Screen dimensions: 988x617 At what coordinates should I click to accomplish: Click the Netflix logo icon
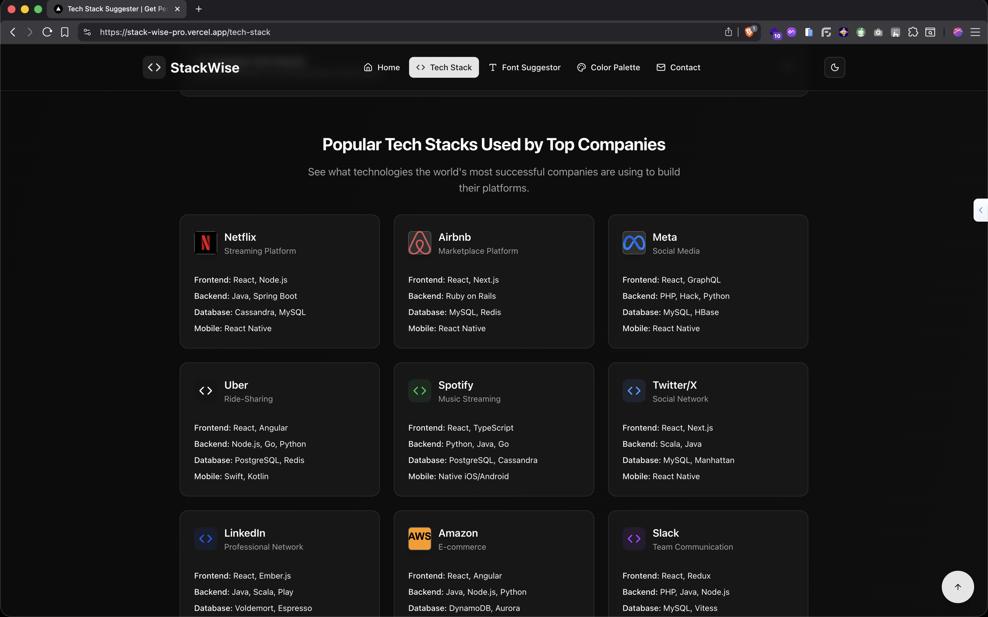tap(206, 243)
